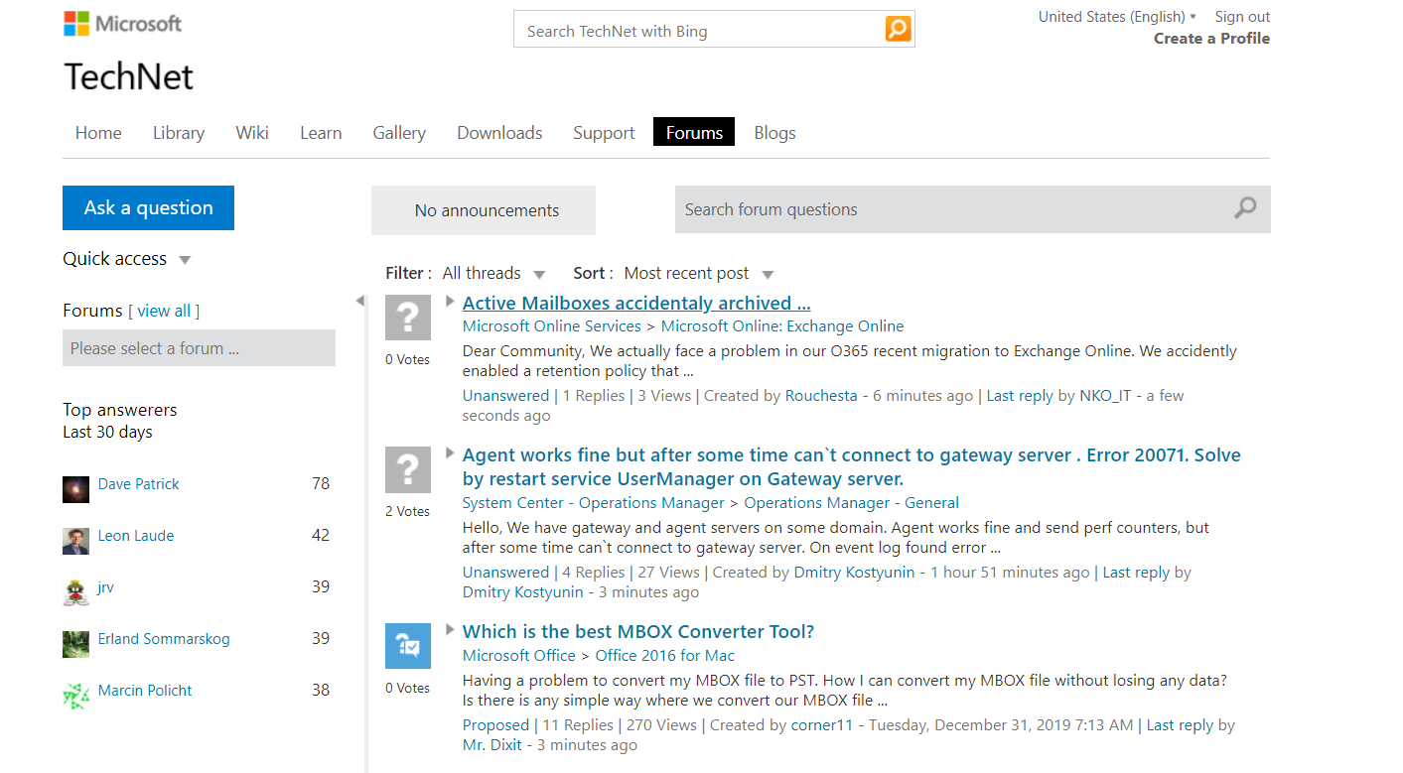The width and height of the screenshot is (1403, 773).
Task: Click the Operations Manager - General link
Action: click(852, 502)
